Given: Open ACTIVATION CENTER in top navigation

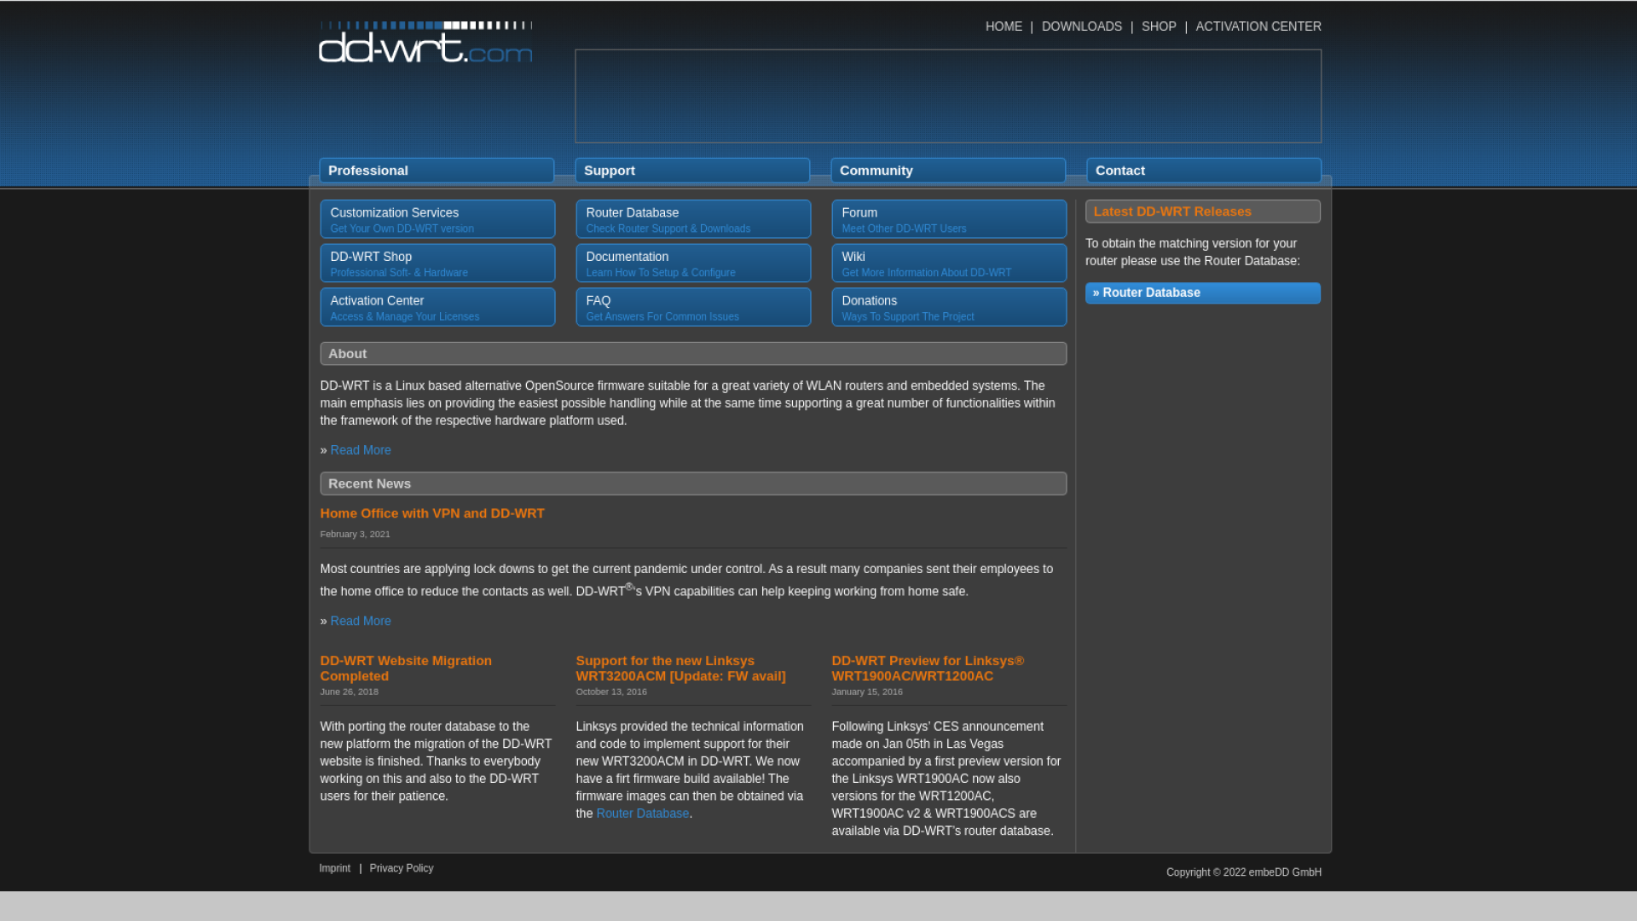Looking at the screenshot, I should coord(1258,26).
